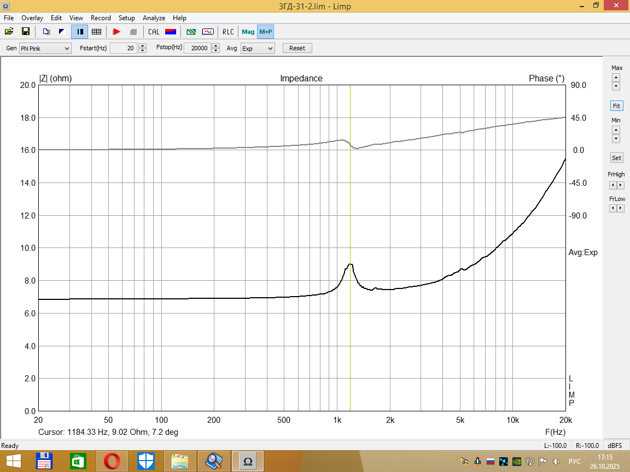This screenshot has height=472, width=630.
Task: Open the magnifier taskbar icon
Action: point(214,461)
